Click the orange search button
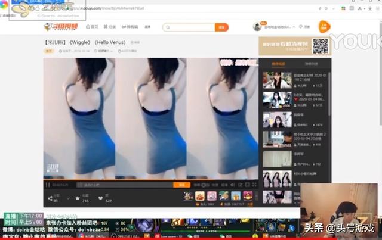The image size is (382, 240). pos(221,27)
